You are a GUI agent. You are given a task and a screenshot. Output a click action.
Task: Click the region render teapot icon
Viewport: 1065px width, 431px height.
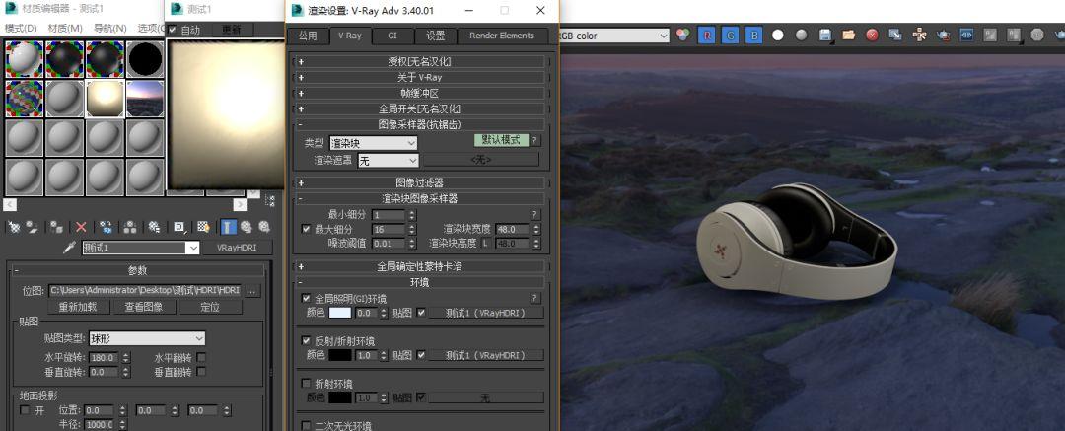pos(943,36)
